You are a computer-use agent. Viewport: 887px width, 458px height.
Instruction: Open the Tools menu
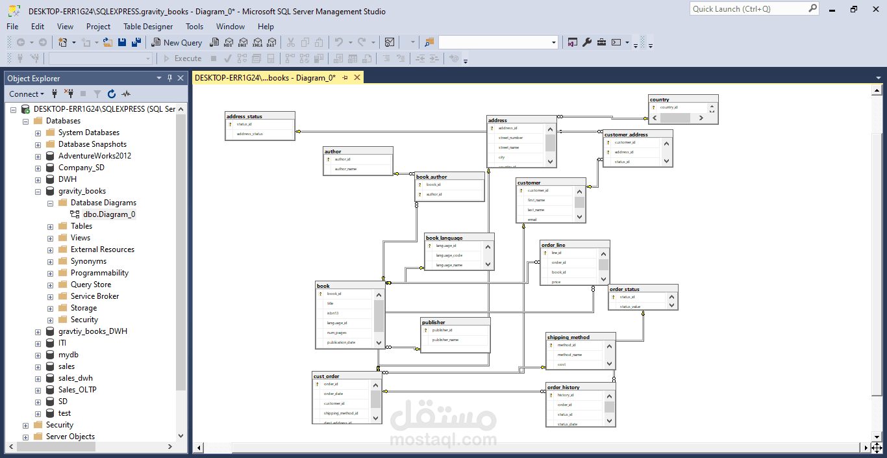click(x=194, y=27)
